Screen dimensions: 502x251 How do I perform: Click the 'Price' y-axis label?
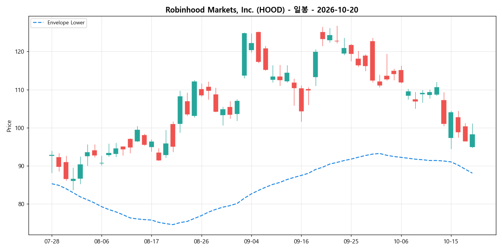(x=9, y=126)
